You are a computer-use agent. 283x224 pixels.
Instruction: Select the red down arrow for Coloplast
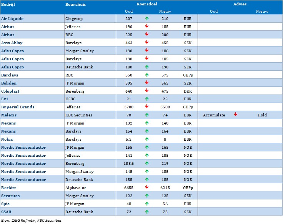tap(147, 91)
